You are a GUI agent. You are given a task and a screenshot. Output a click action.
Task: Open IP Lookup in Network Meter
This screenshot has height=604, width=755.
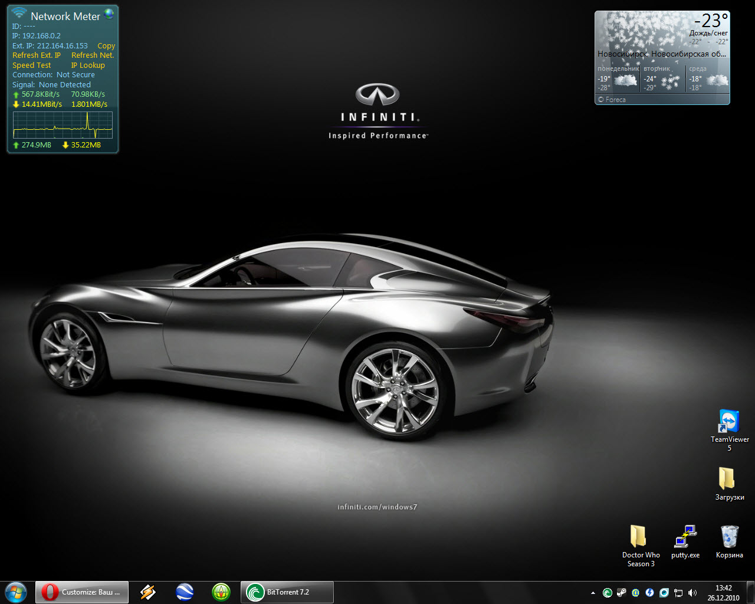[88, 65]
